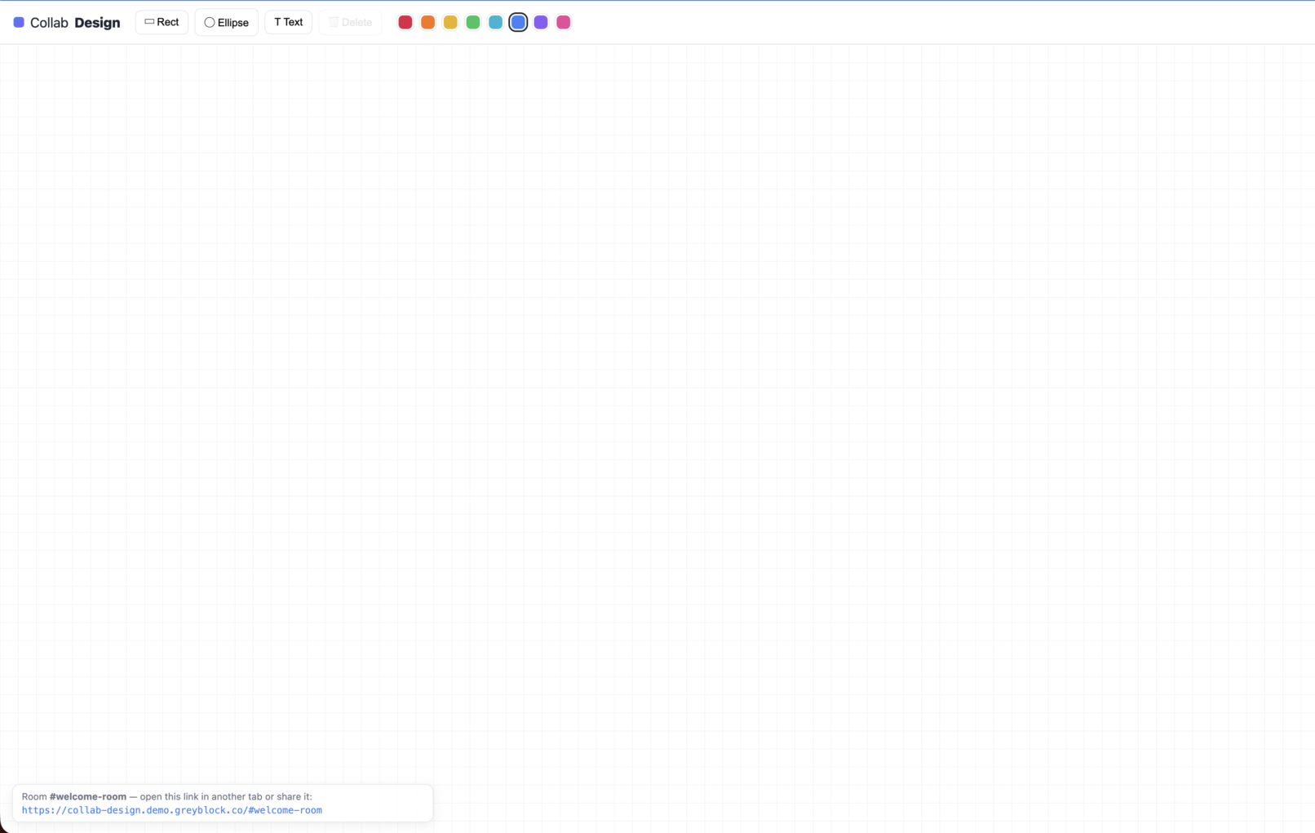
Task: Click the Collab Design title text
Action: coord(75,23)
